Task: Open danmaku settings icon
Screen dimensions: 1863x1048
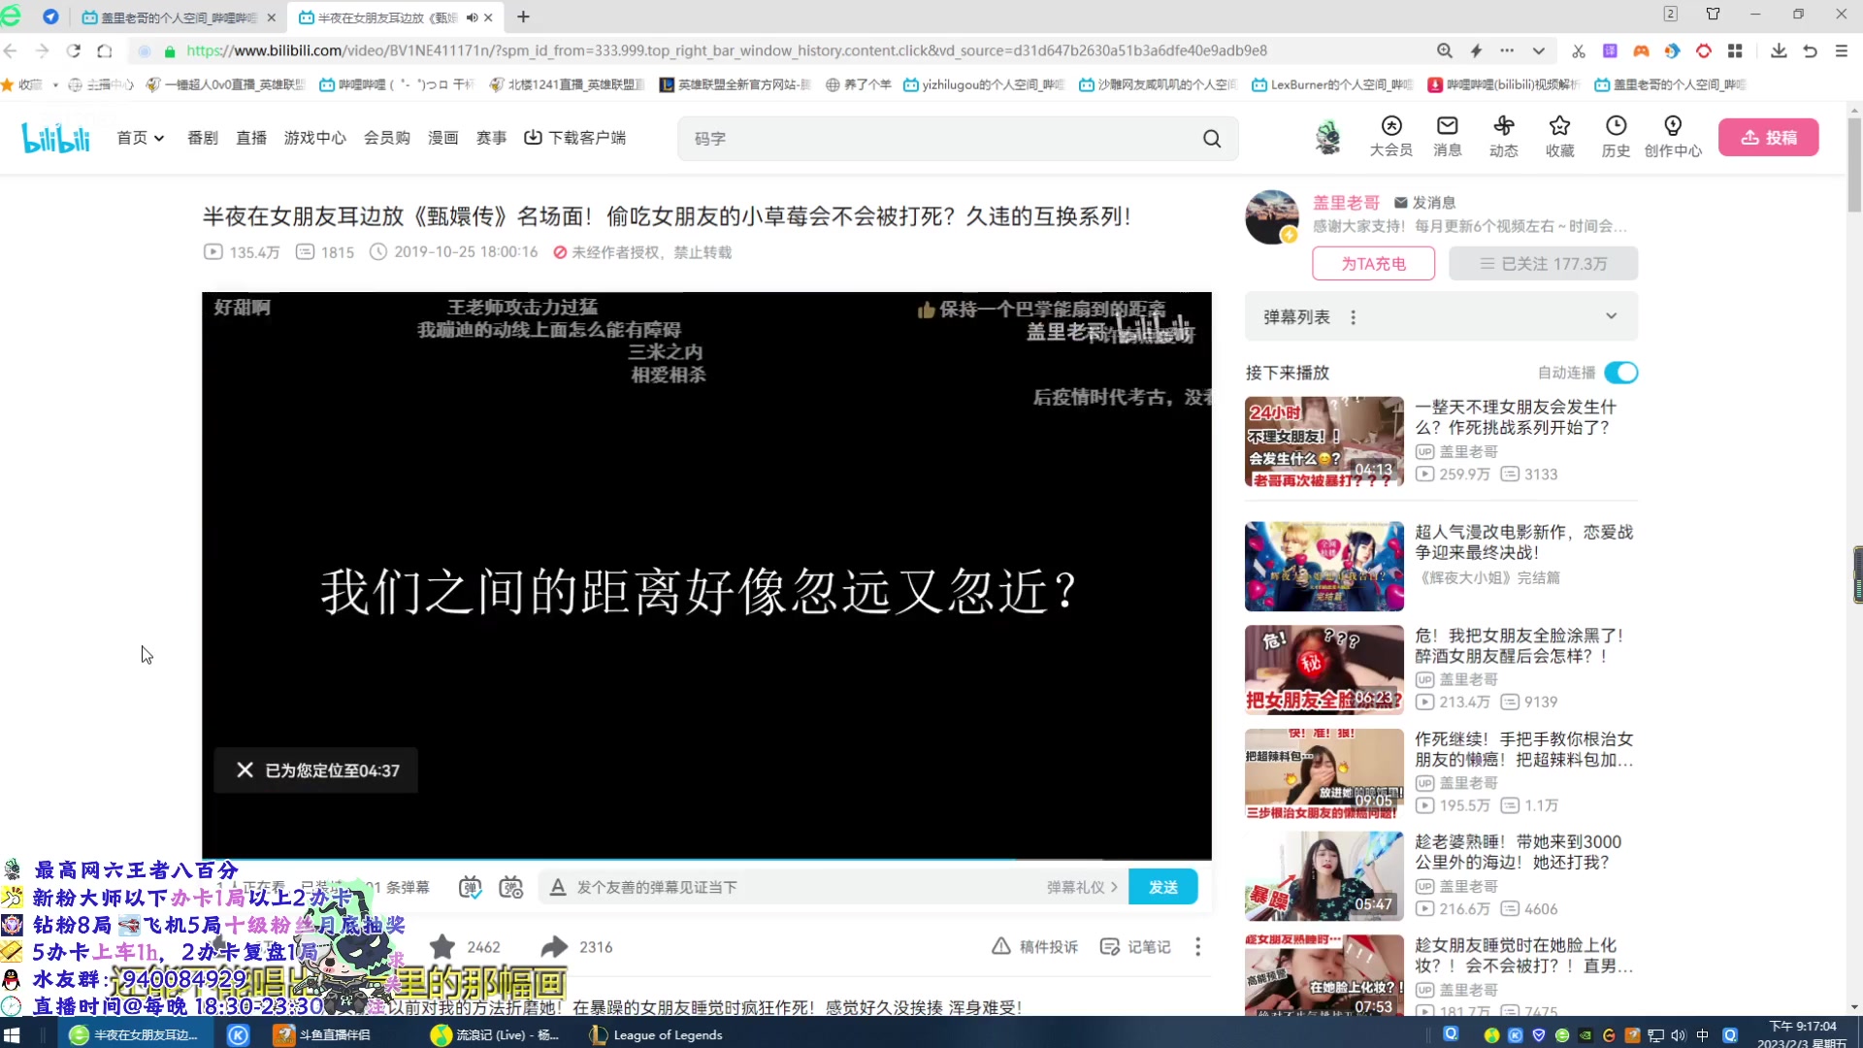Action: pos(510,887)
